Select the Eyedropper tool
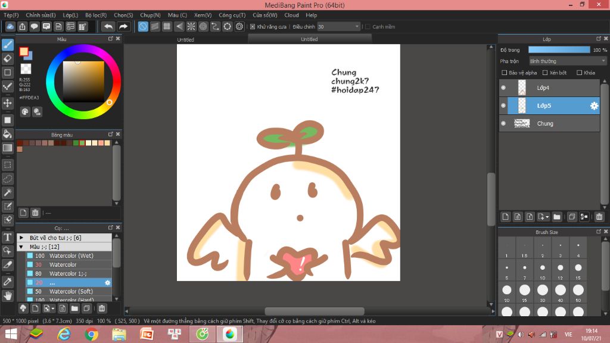The height and width of the screenshot is (343, 610). (x=7, y=282)
